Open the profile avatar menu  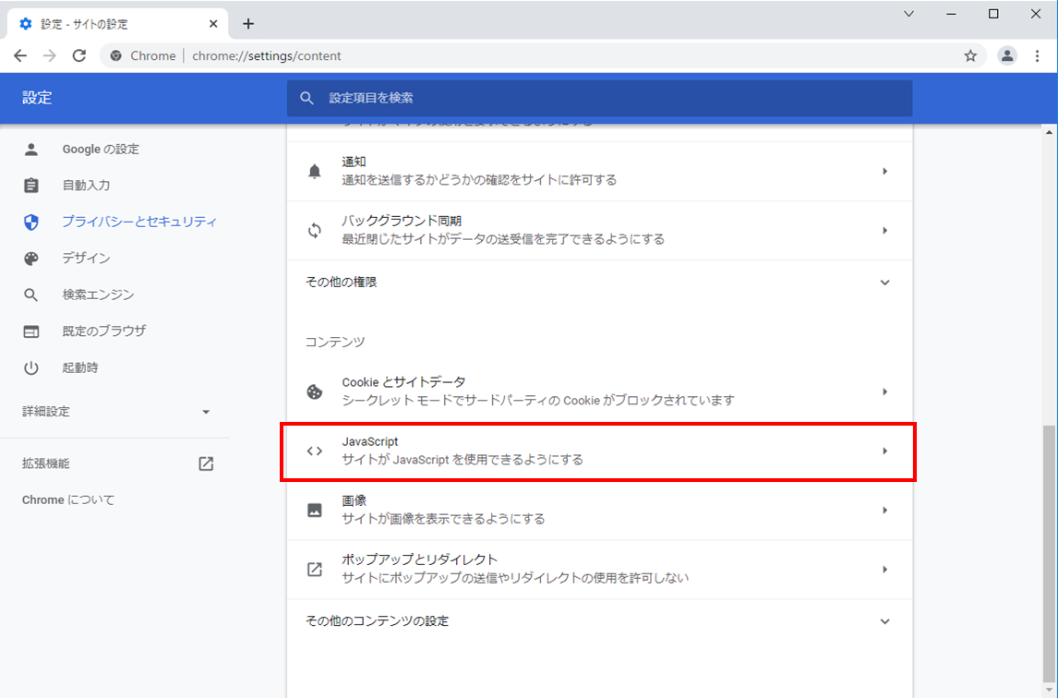click(x=1006, y=56)
